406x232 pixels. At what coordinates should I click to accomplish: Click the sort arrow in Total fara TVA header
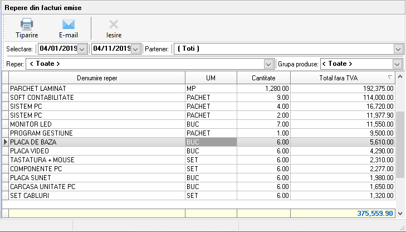pos(390,78)
